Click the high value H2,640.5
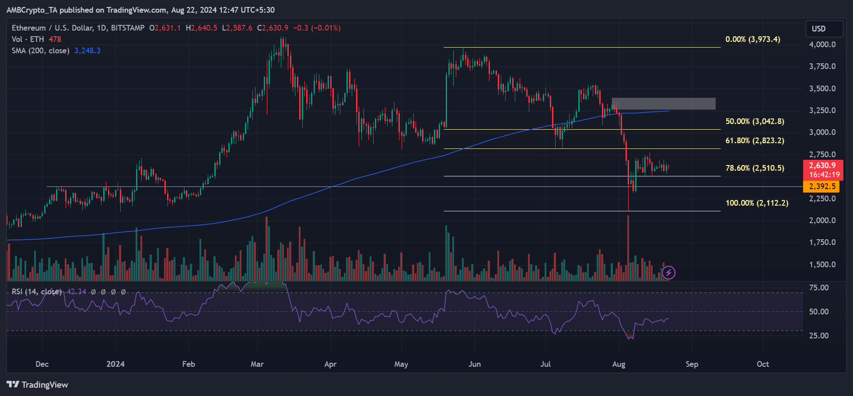 click(201, 28)
